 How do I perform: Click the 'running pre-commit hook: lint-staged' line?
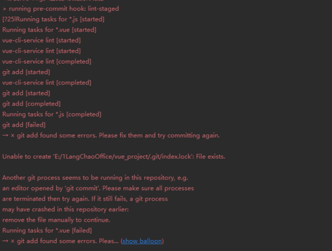(61, 8)
